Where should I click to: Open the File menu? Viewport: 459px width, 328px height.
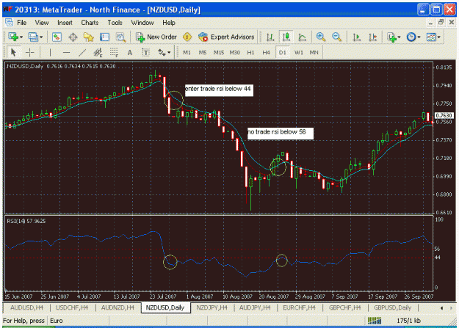[x=21, y=23]
